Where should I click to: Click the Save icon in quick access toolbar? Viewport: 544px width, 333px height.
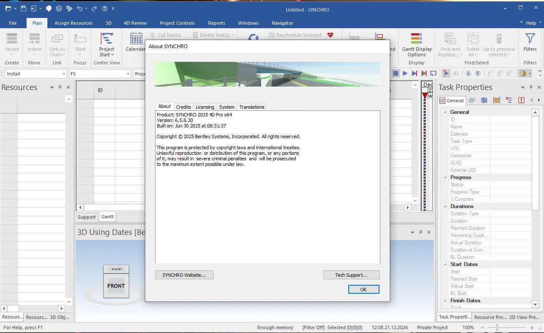tap(23, 9)
